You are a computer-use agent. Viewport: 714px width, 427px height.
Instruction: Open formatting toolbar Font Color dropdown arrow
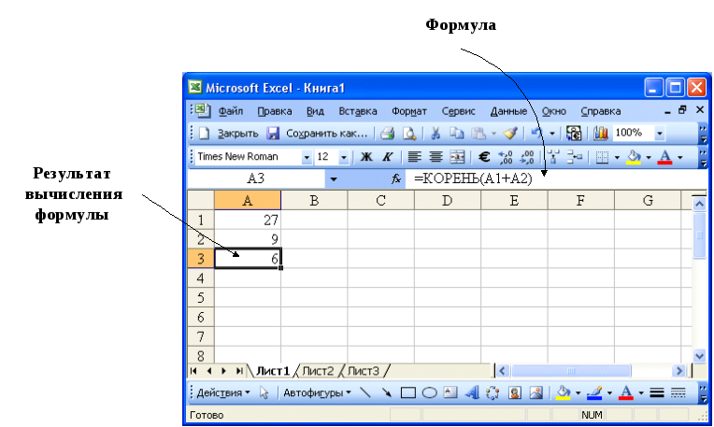click(679, 158)
